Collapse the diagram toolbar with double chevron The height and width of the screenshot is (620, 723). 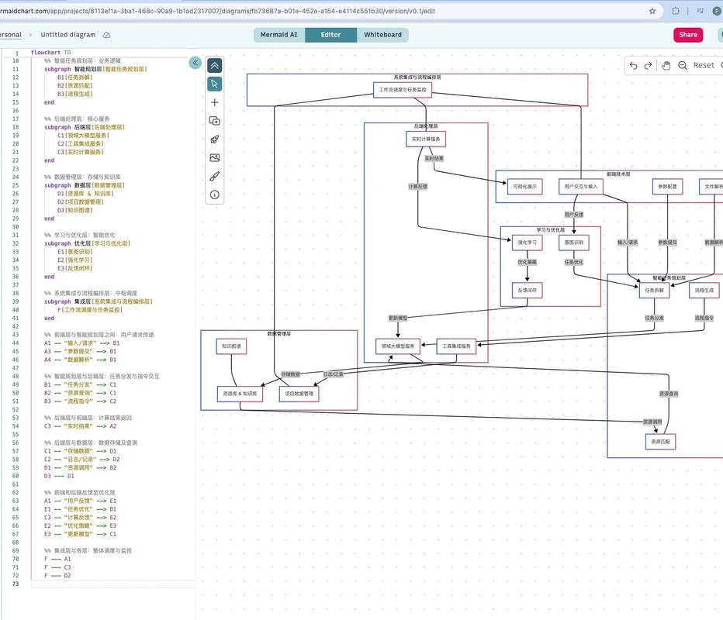(x=215, y=66)
